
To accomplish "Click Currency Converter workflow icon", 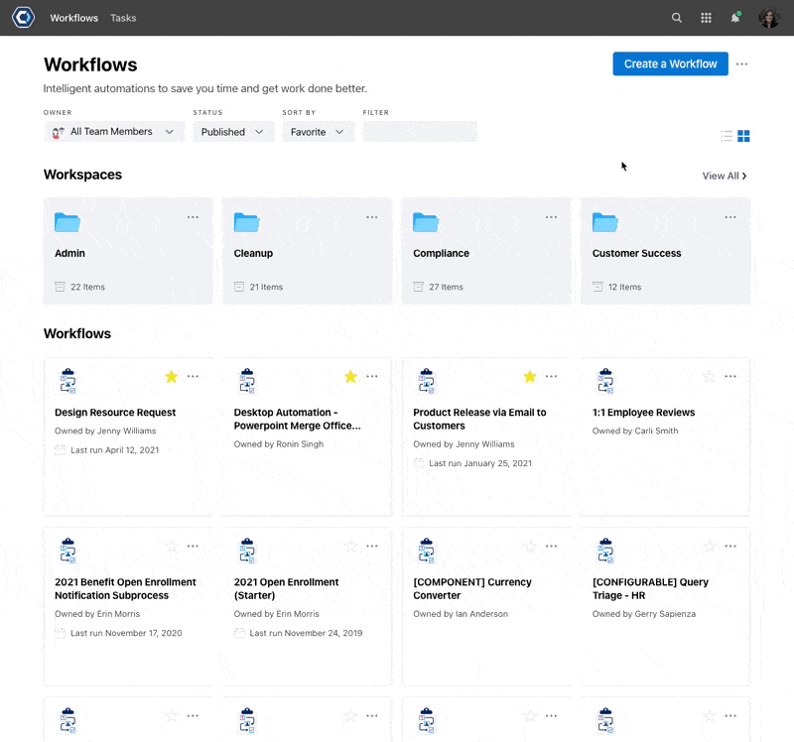I will (427, 552).
